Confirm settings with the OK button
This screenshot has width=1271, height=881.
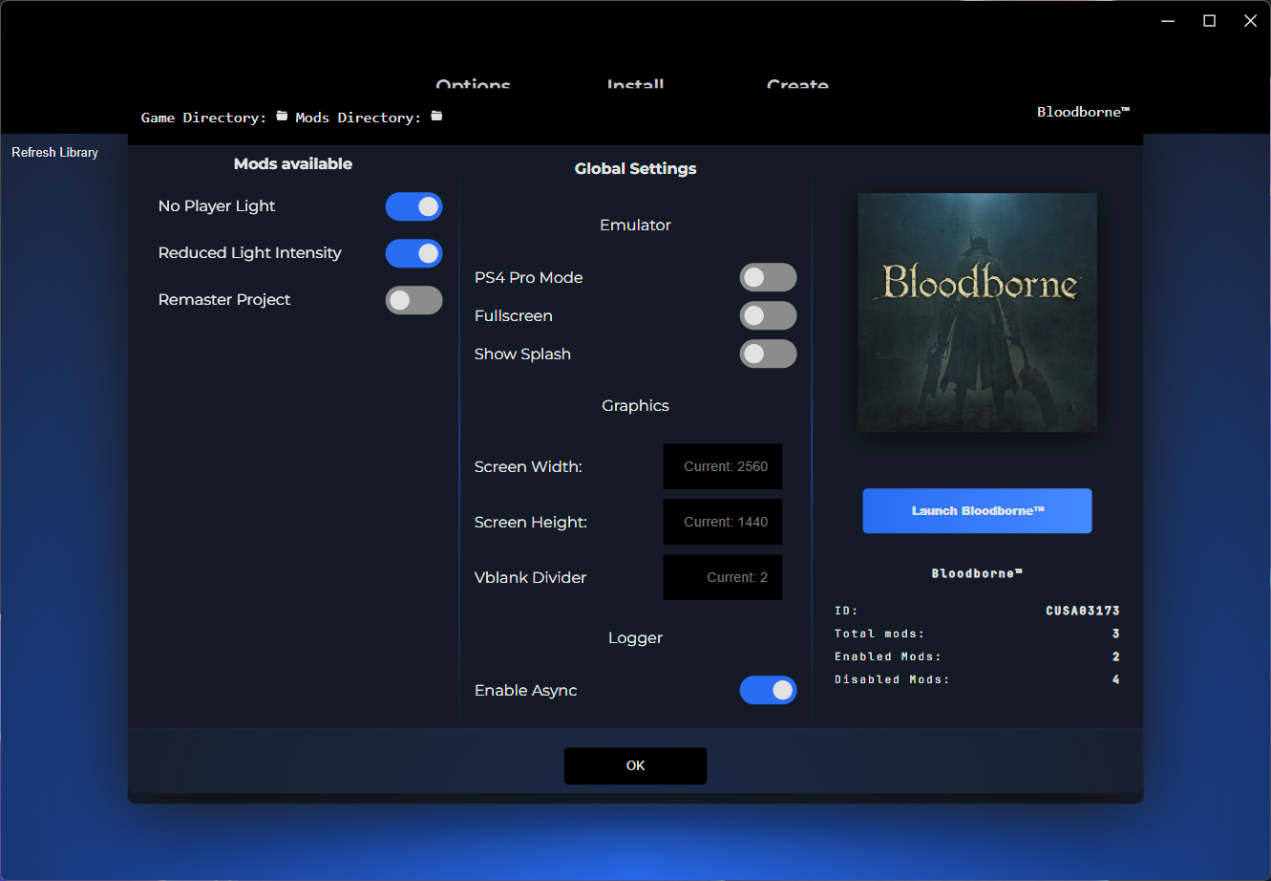[635, 765]
